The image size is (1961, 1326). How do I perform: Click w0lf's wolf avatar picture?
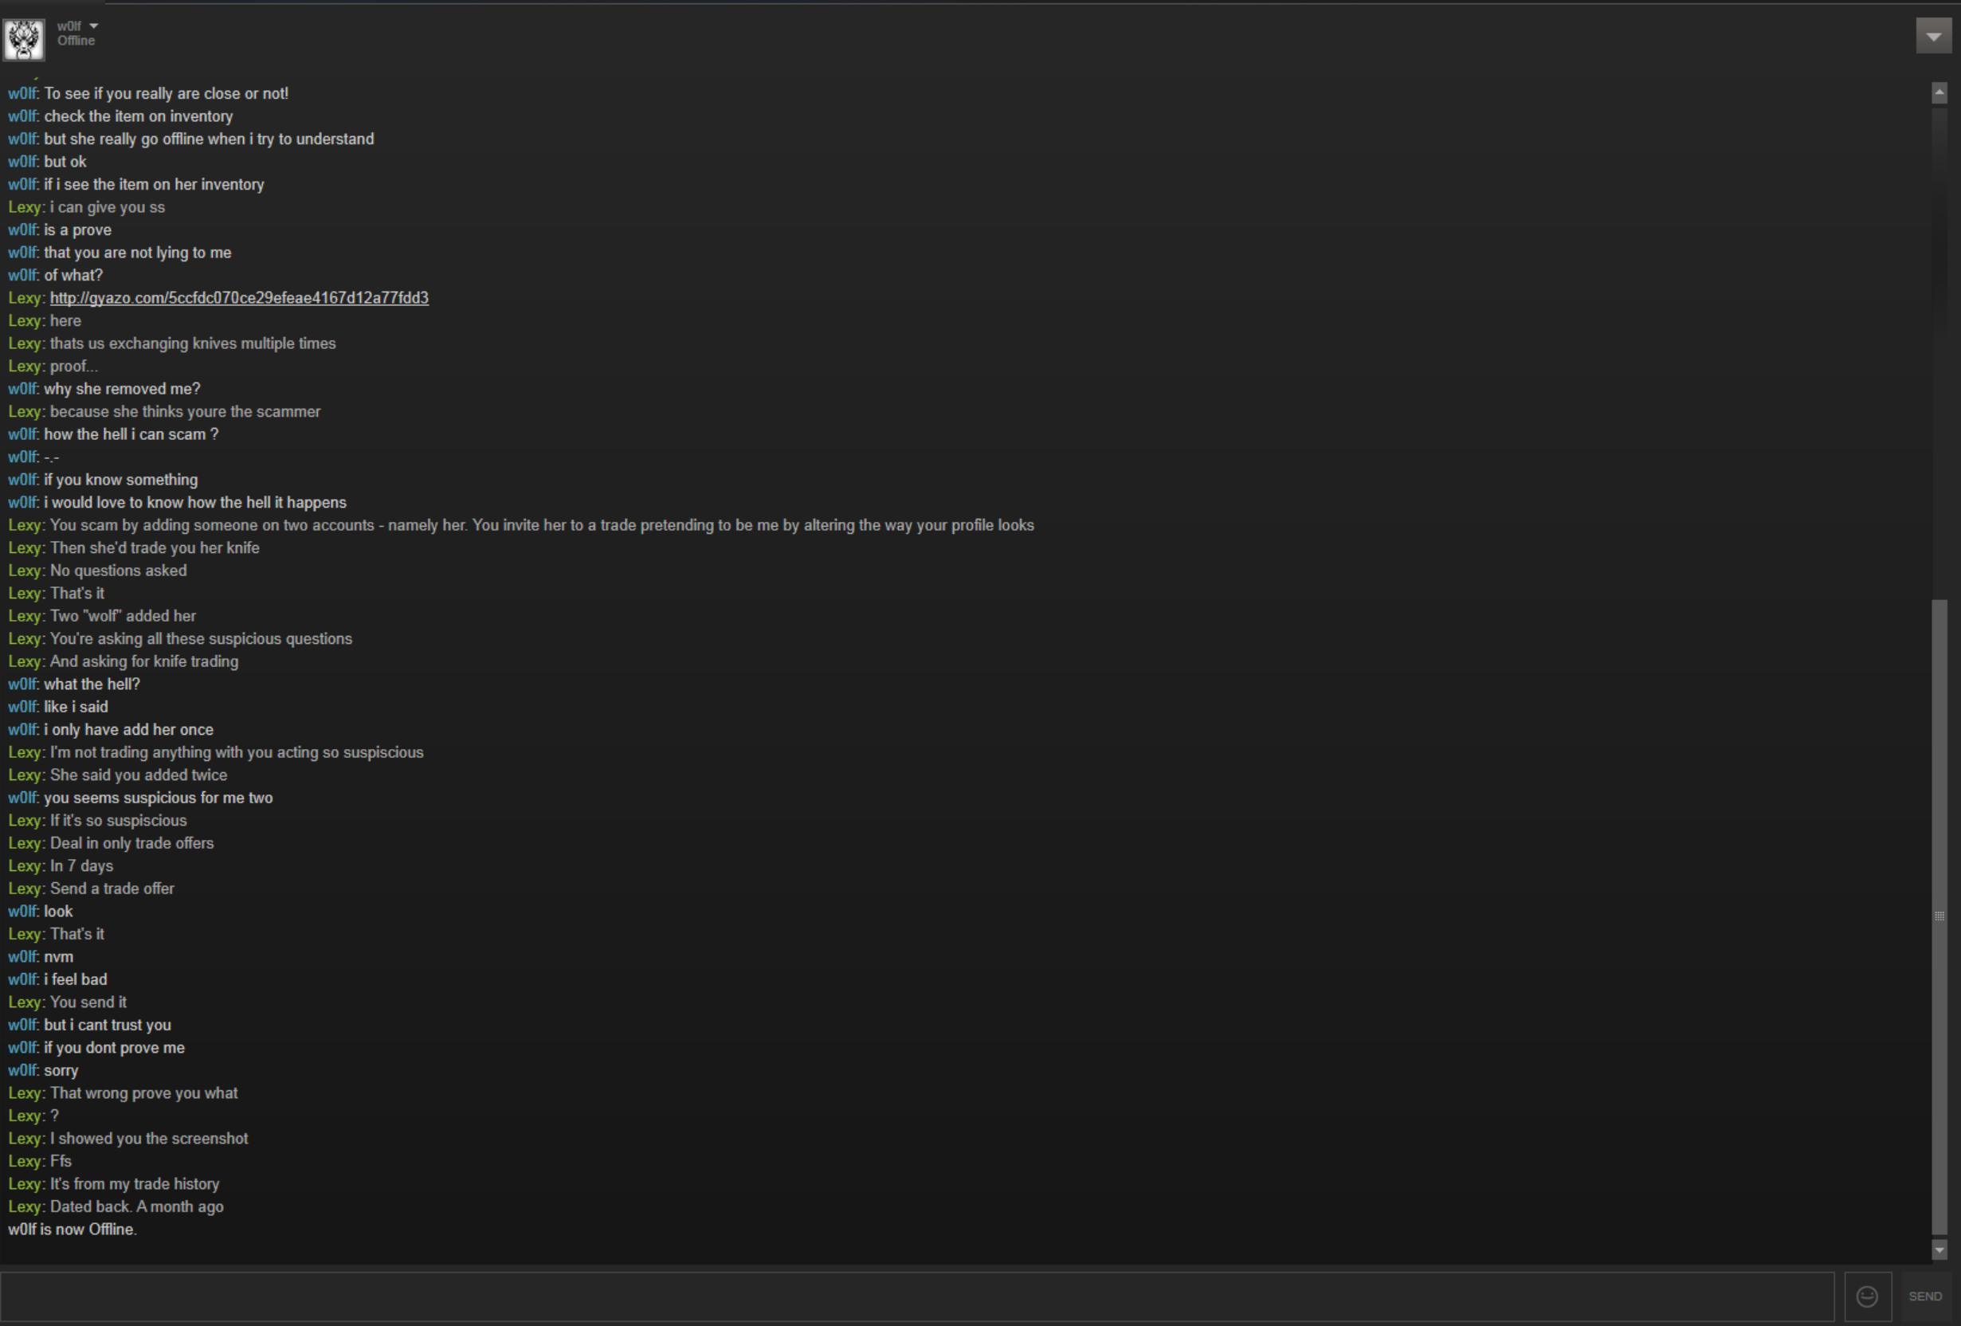pos(24,40)
